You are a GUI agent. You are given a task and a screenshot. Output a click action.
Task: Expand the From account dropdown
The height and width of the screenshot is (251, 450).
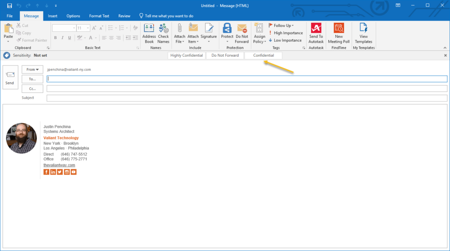(33, 69)
